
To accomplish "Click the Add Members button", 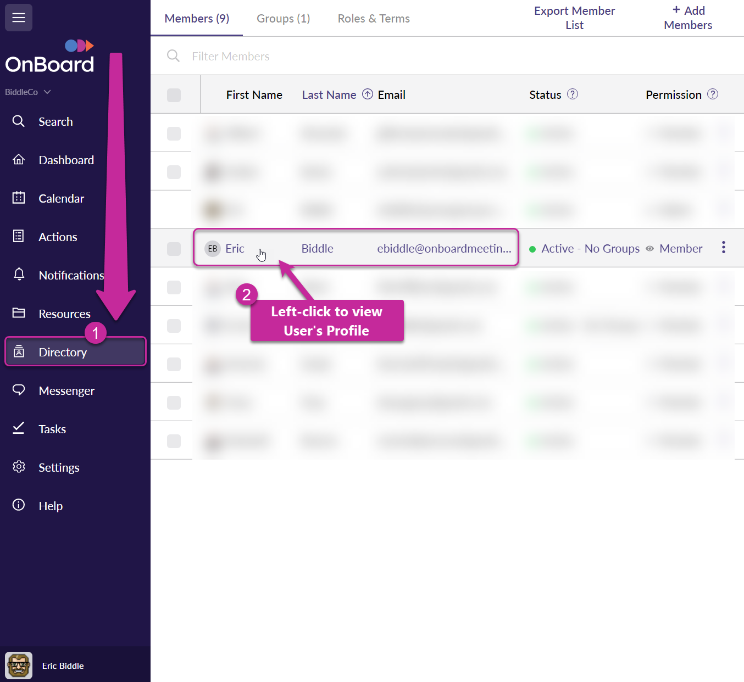I will (x=688, y=18).
